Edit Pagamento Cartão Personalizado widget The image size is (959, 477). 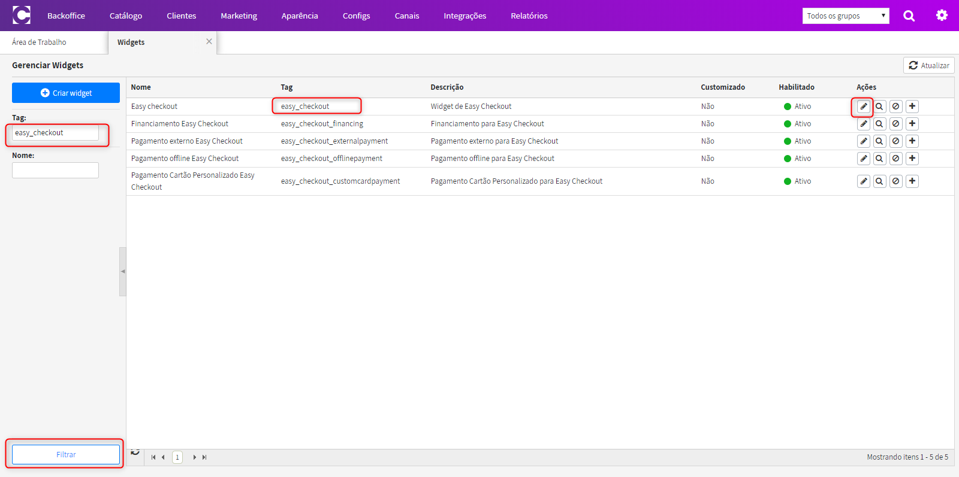863,181
